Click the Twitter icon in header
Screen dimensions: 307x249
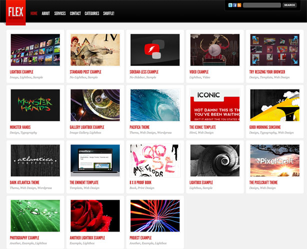tap(230, 5)
